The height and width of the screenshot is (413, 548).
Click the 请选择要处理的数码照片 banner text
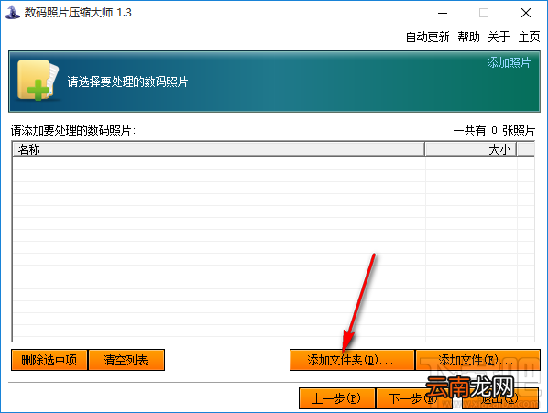pyautogui.click(x=127, y=82)
